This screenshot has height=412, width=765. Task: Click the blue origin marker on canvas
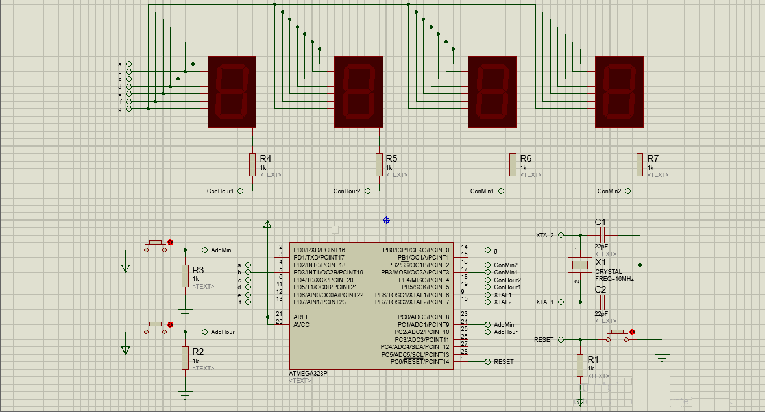tap(387, 221)
